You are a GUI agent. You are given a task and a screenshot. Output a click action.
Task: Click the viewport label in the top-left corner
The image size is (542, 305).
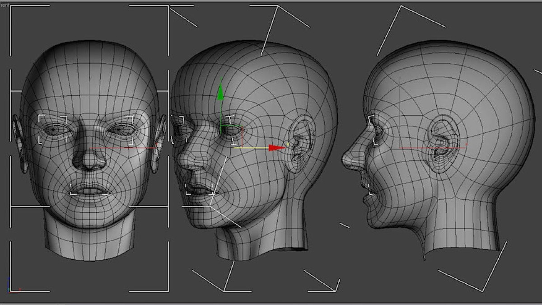pos(5,5)
